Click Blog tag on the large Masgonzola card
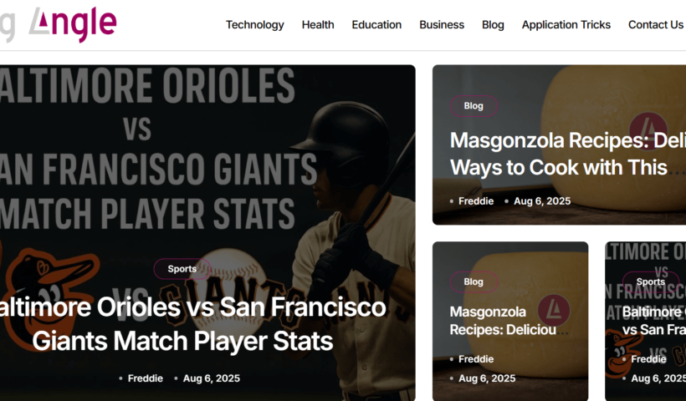The height and width of the screenshot is (401, 686). [x=474, y=106]
